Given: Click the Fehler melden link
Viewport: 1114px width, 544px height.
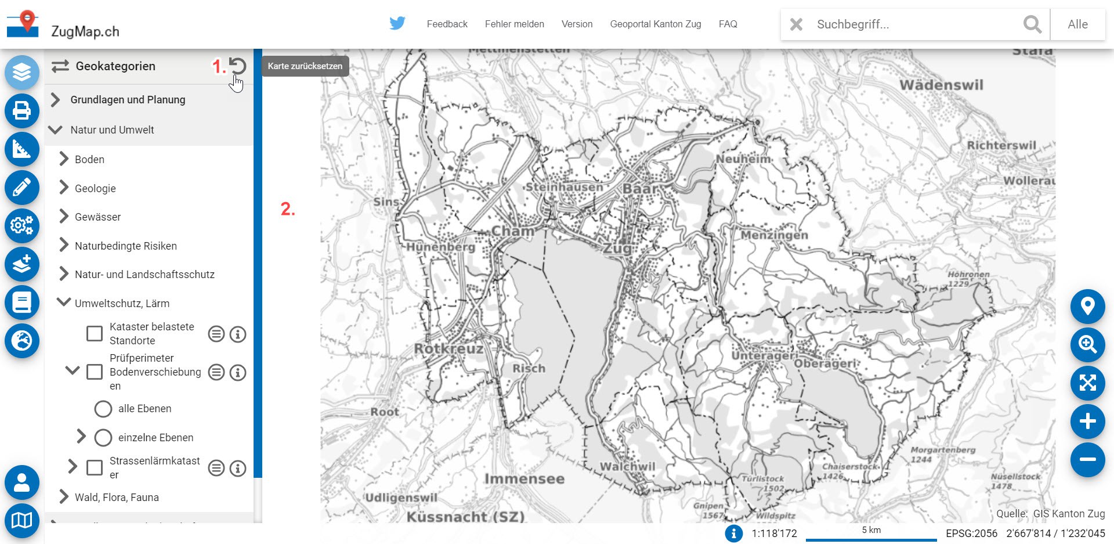Looking at the screenshot, I should (x=514, y=24).
